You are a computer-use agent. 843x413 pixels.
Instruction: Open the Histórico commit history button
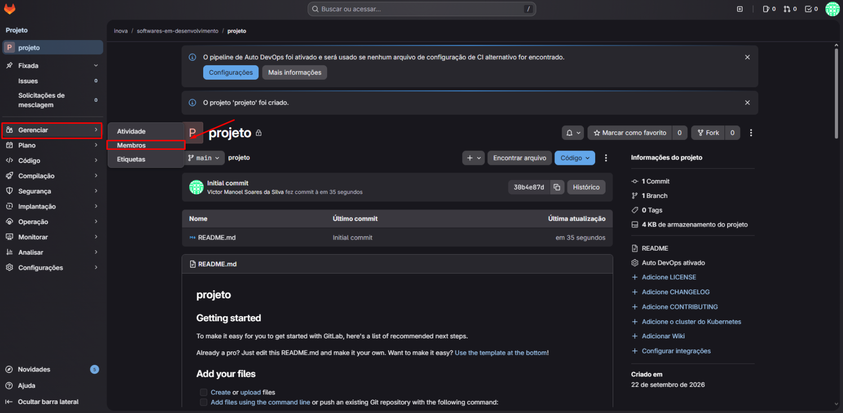click(x=586, y=187)
